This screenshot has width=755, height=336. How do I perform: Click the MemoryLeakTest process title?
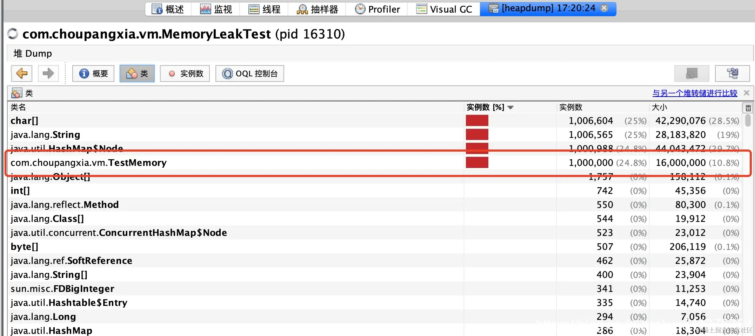[x=183, y=34]
